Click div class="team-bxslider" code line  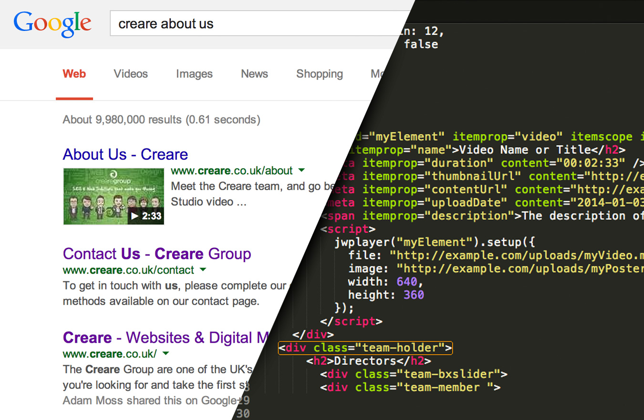coord(414,374)
